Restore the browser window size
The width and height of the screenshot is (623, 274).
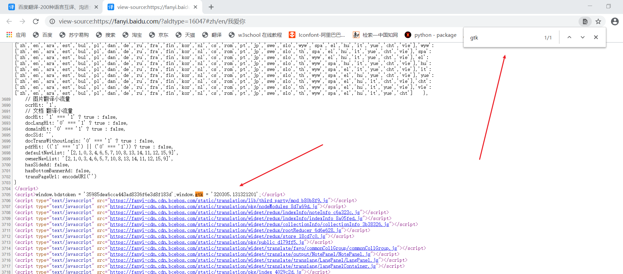point(608,6)
